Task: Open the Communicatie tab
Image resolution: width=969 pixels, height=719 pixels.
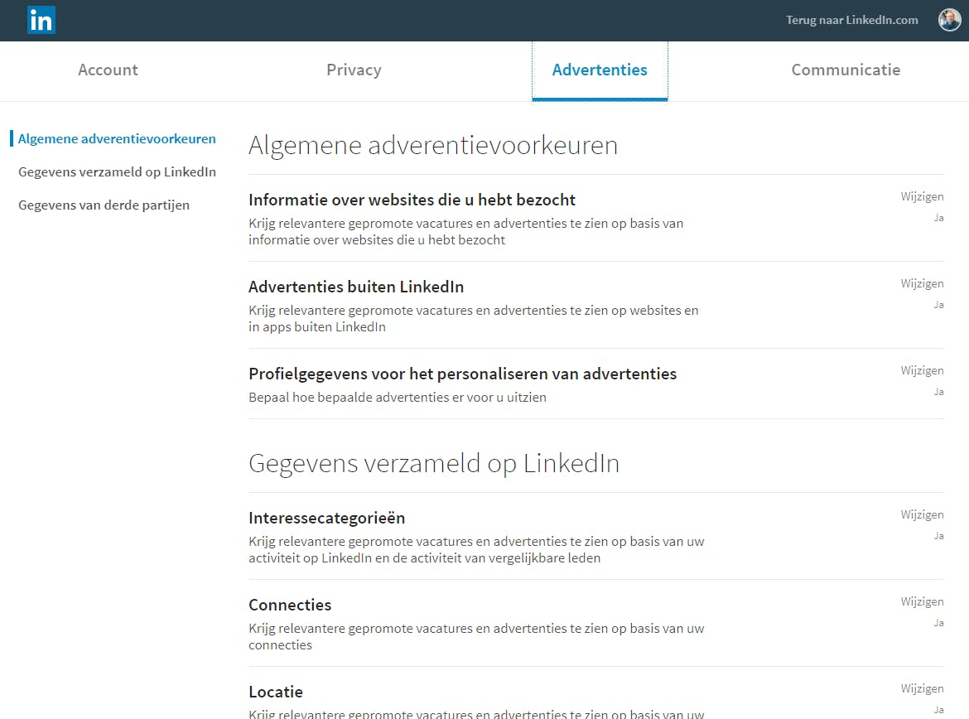Action: 846,70
